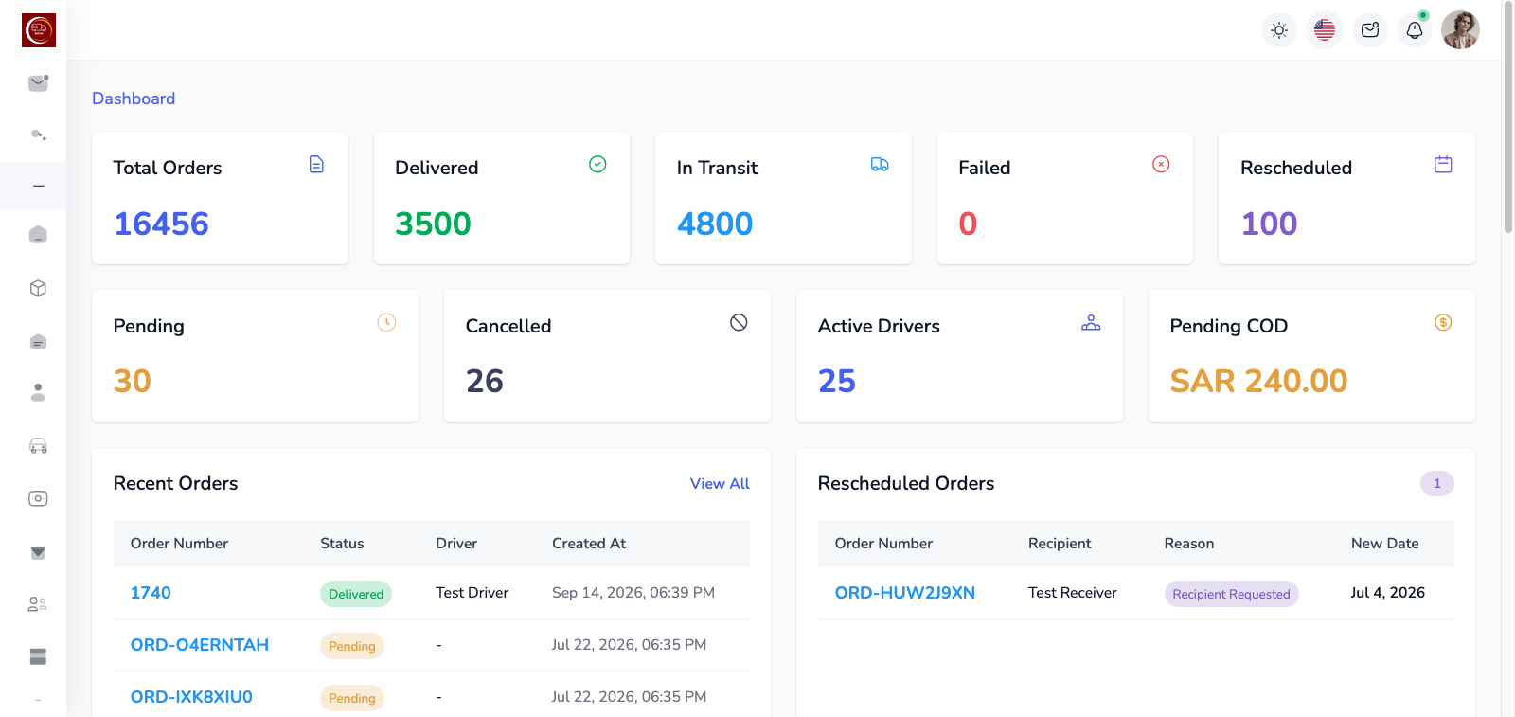Open the mail icon with notification dot in sidebar

point(38,83)
